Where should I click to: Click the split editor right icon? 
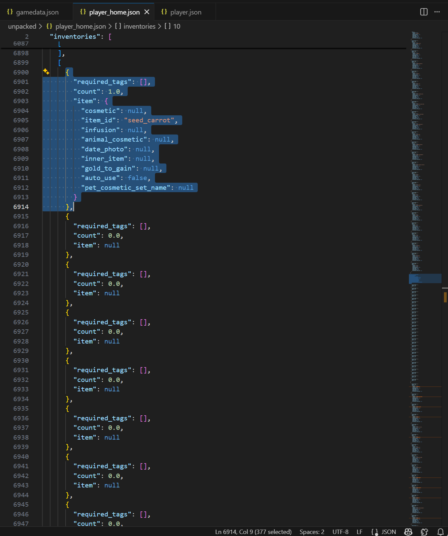click(424, 12)
